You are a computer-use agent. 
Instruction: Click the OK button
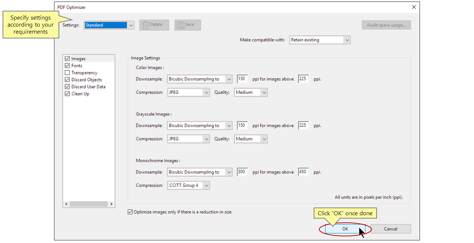(345, 229)
